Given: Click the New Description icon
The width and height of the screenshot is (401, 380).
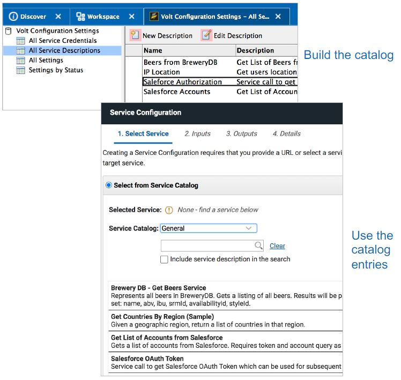Looking at the screenshot, I should [x=135, y=35].
